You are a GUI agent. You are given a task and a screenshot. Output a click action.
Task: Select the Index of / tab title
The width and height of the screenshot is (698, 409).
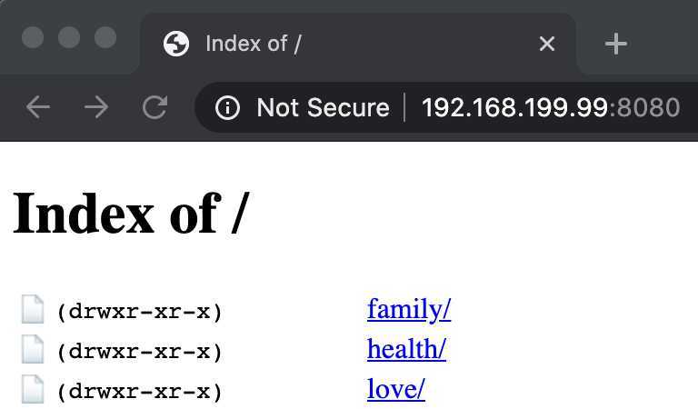click(x=254, y=44)
